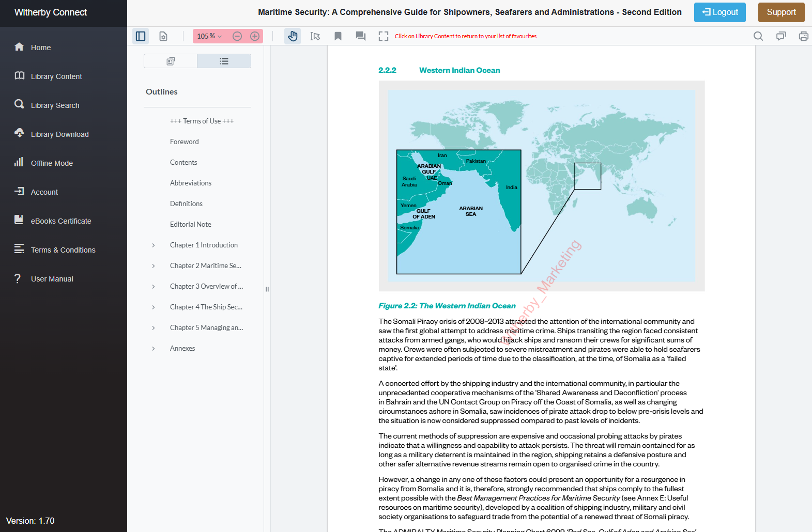Click the 2.2.2 Western Indian Ocean heading
The width and height of the screenshot is (812, 532).
[x=439, y=70]
